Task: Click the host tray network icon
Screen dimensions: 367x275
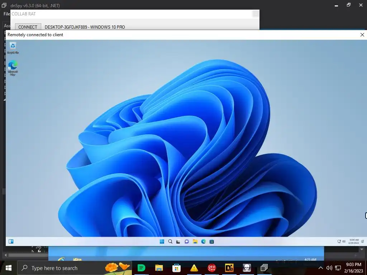Action: click(x=338, y=268)
